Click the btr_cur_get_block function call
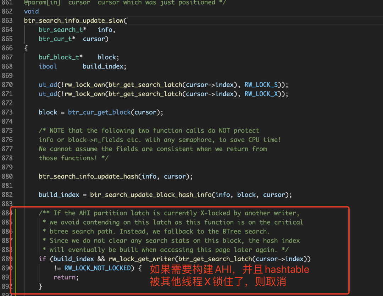Screen dimensions: 383x296 pyautogui.click(x=99, y=112)
